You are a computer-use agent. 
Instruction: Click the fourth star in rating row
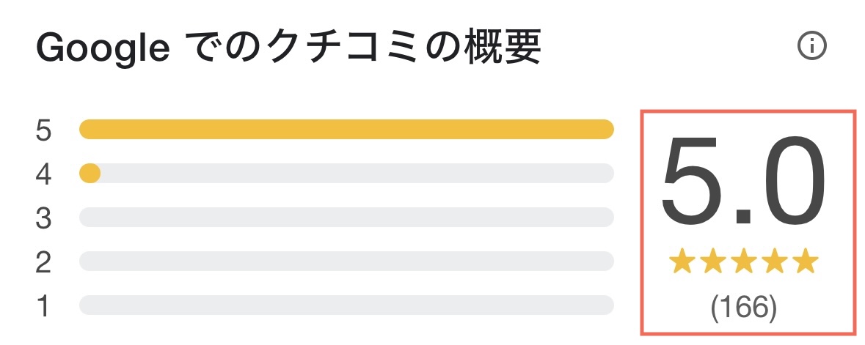[774, 261]
